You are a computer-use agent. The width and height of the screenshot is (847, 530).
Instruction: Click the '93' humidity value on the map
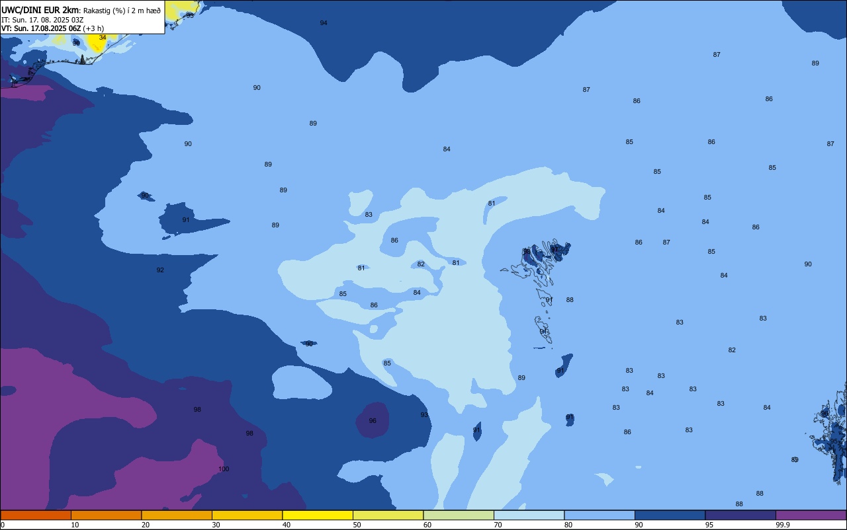click(x=424, y=415)
